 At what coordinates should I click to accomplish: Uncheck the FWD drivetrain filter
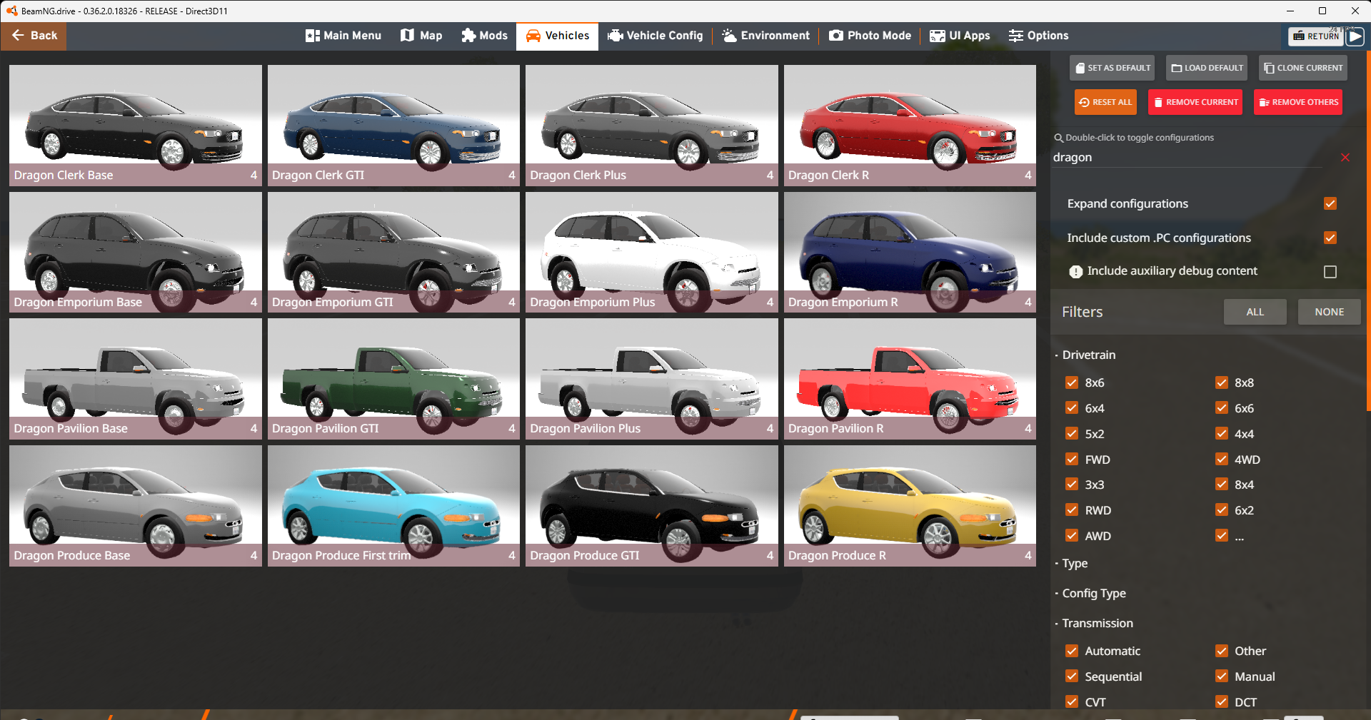(1072, 460)
